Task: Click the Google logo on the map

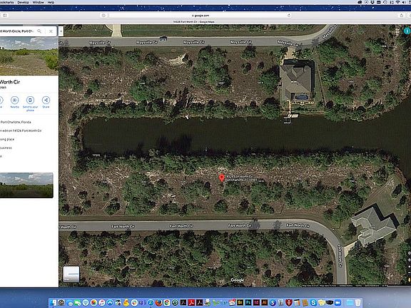Action: [x=238, y=280]
